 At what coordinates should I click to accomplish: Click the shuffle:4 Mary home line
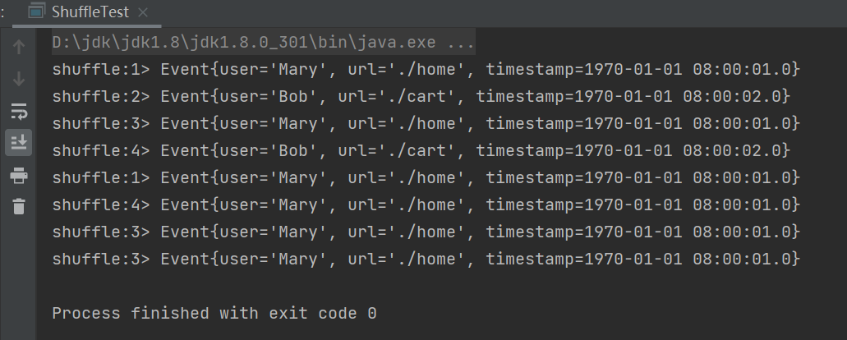pyautogui.click(x=425, y=204)
